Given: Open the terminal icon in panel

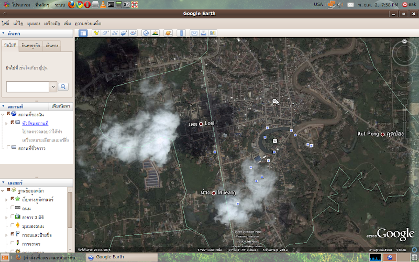Looking at the screenshot, I should click(111, 5).
